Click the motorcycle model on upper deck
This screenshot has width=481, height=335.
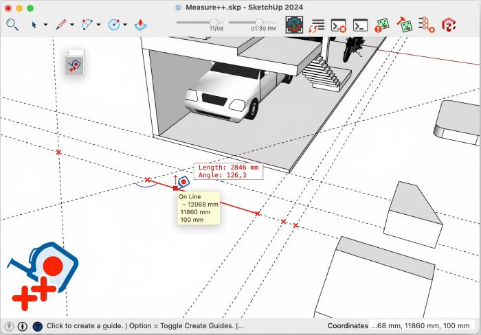coord(354,49)
